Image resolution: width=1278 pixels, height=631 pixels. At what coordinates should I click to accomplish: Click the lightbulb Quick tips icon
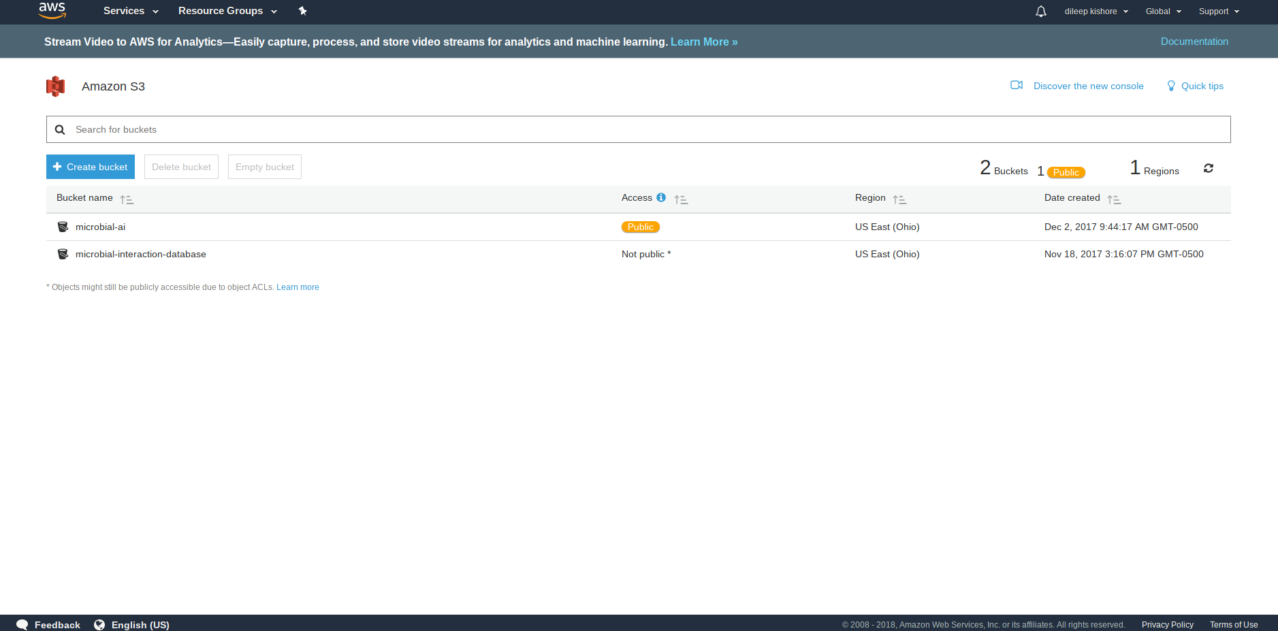pos(1171,86)
